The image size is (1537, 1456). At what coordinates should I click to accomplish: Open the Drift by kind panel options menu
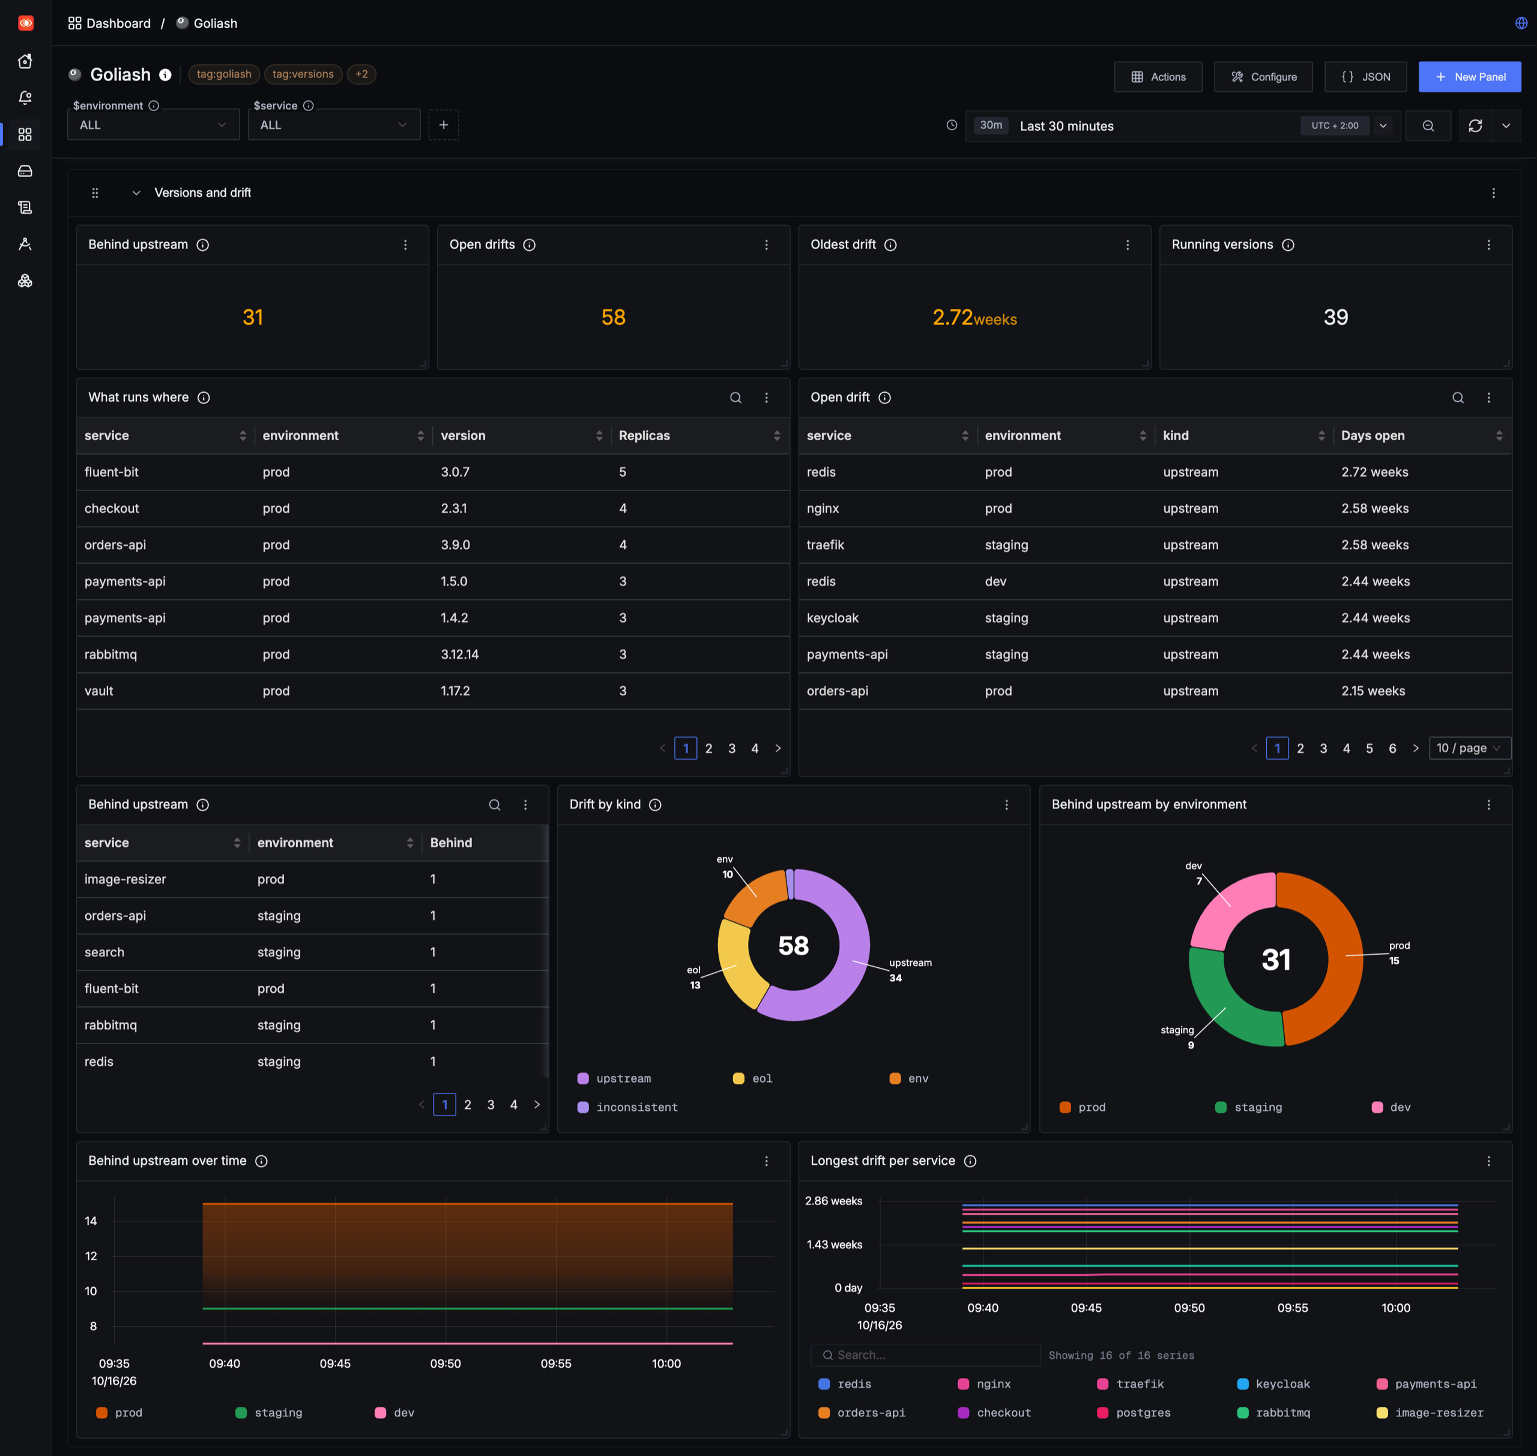pos(1006,805)
